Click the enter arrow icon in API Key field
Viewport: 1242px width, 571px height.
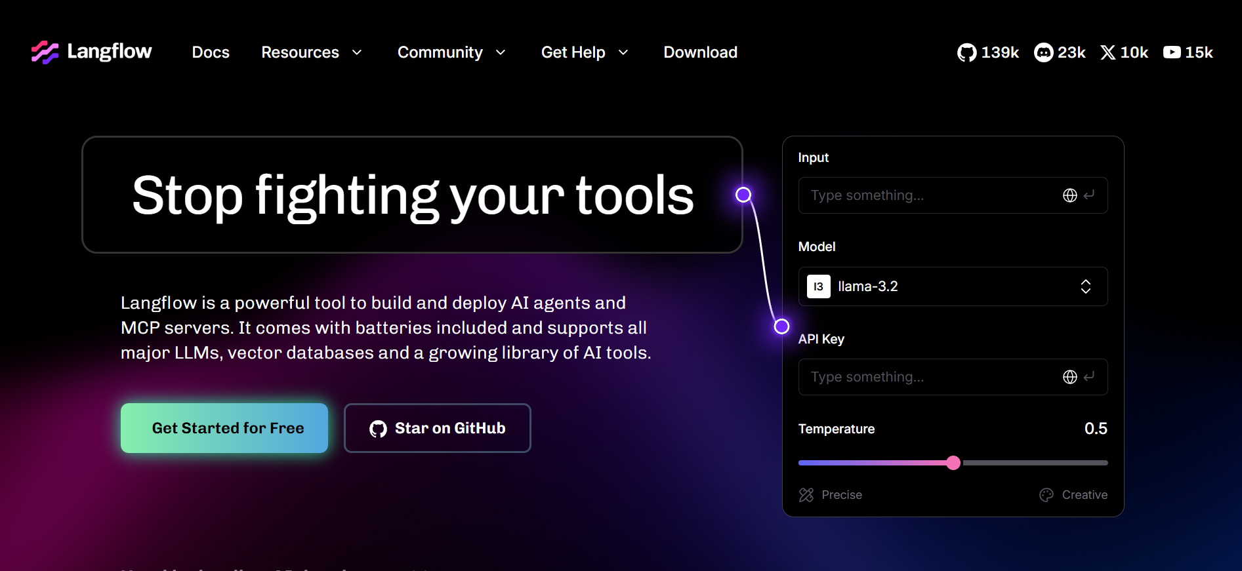pyautogui.click(x=1089, y=376)
